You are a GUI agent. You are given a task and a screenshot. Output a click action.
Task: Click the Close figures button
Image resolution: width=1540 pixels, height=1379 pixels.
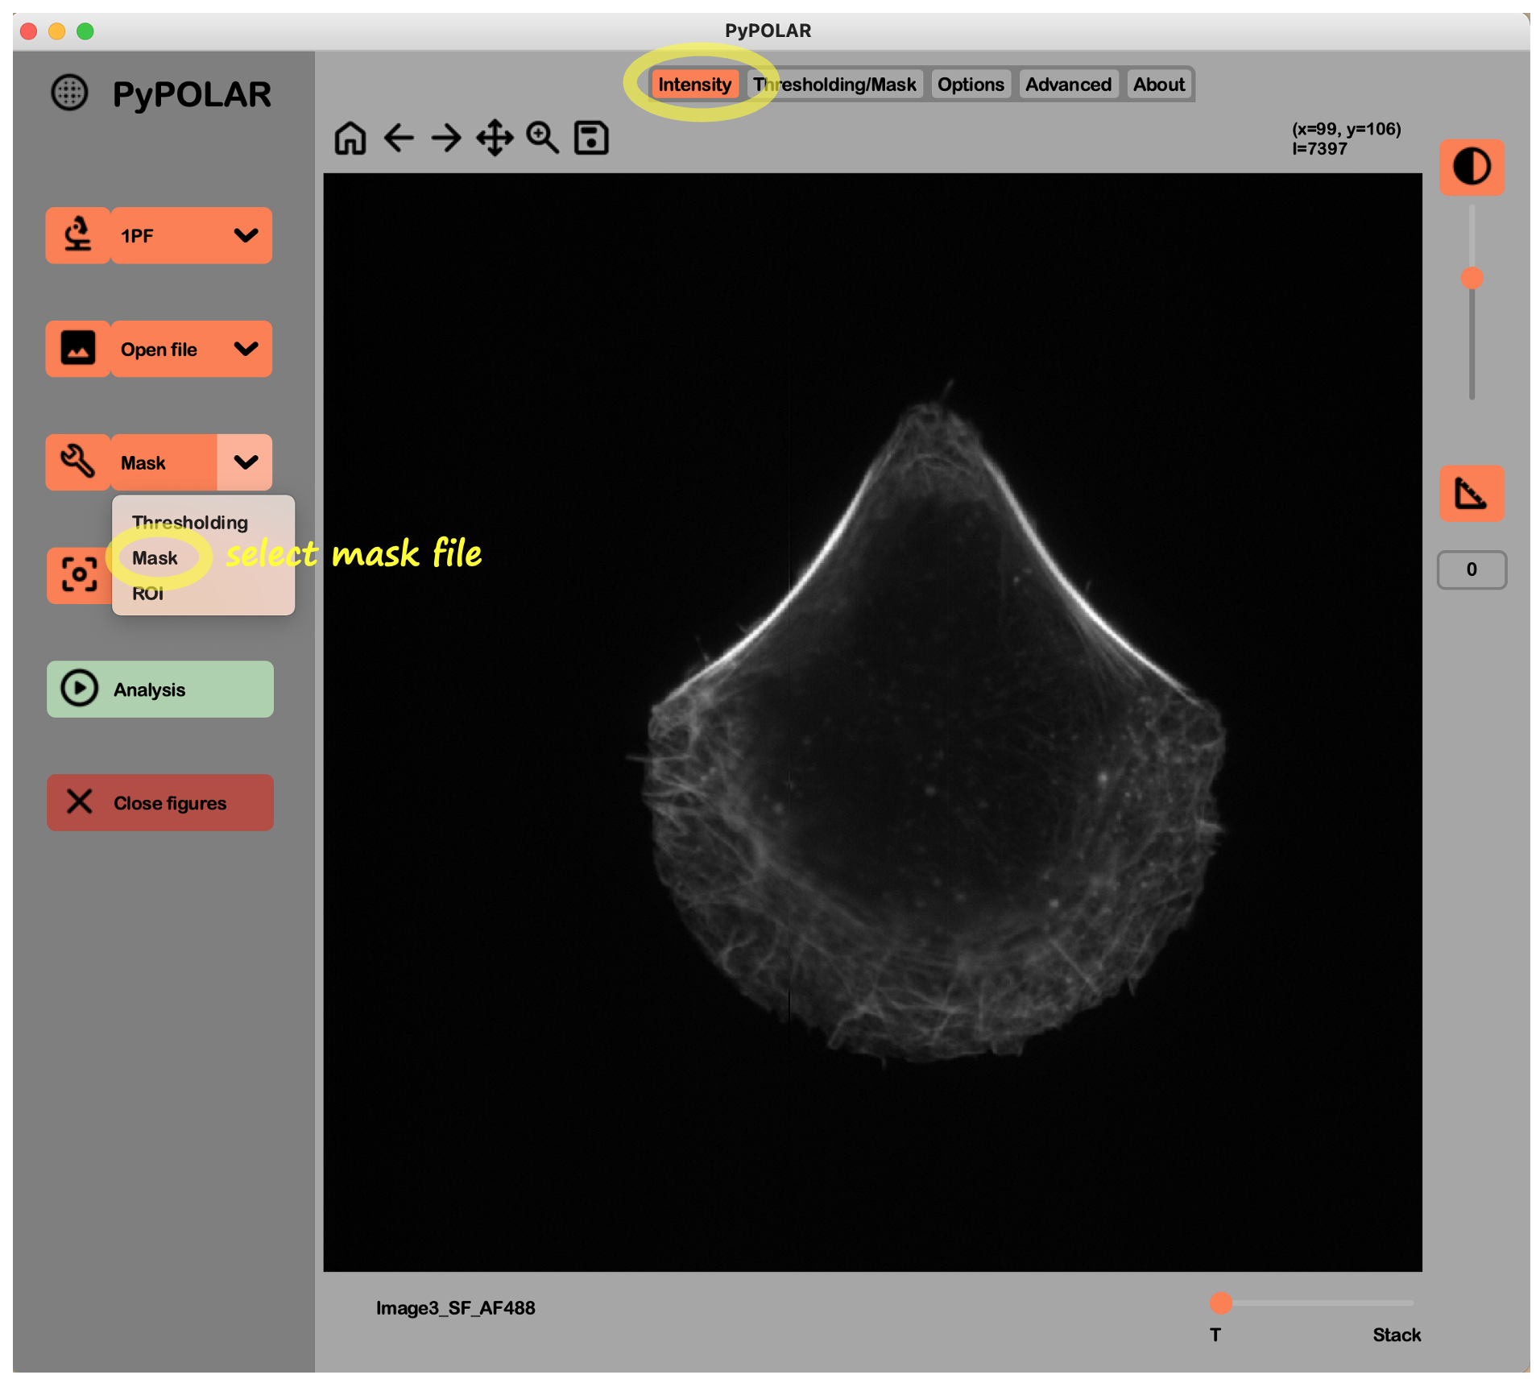point(160,803)
